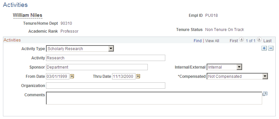Viewport: 279px width, 119px height.
Task: Focus the empty Organization field
Action: coord(105,85)
